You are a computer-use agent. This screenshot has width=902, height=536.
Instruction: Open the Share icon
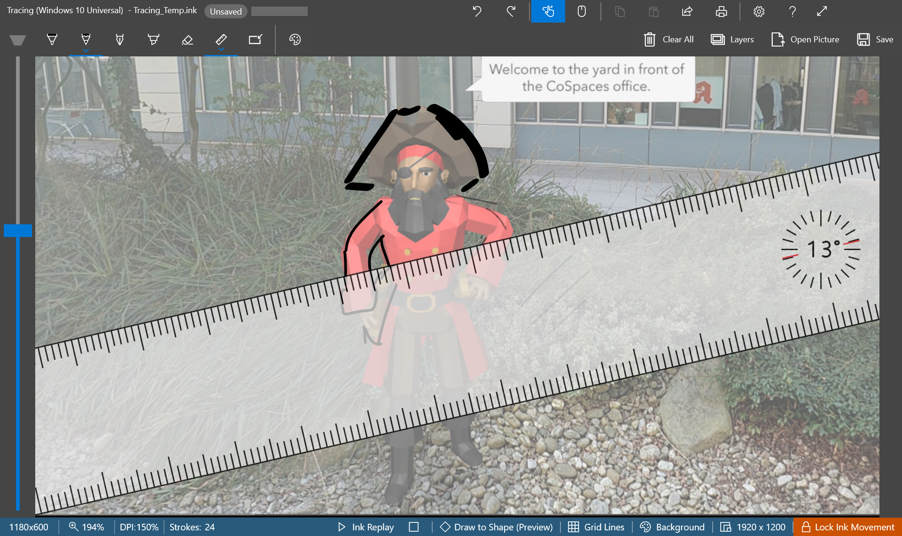click(x=687, y=11)
